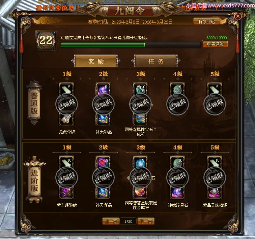Go back with the 上一页 button
Image resolution: width=255 pixels, height=239 pixels.
(111, 221)
